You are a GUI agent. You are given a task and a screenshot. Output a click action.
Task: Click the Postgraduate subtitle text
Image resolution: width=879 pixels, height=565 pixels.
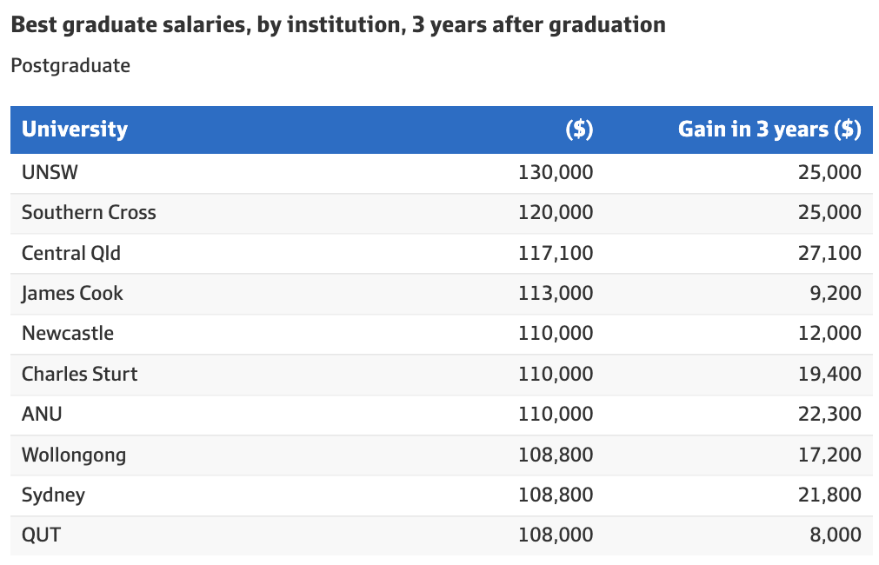[x=70, y=65]
